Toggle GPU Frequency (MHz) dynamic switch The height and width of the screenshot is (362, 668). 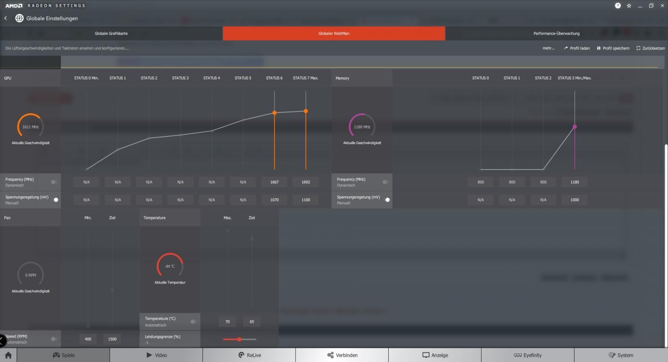click(x=54, y=182)
